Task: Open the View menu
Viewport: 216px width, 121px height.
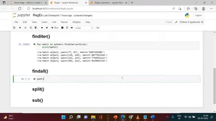Action: 34,22
